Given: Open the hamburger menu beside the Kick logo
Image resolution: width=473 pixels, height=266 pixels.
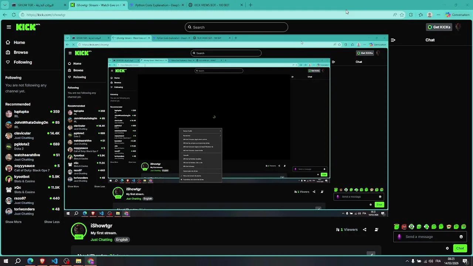Looking at the screenshot, I should pyautogui.click(x=8, y=27).
